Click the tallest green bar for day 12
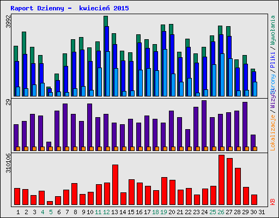 (x=106, y=56)
